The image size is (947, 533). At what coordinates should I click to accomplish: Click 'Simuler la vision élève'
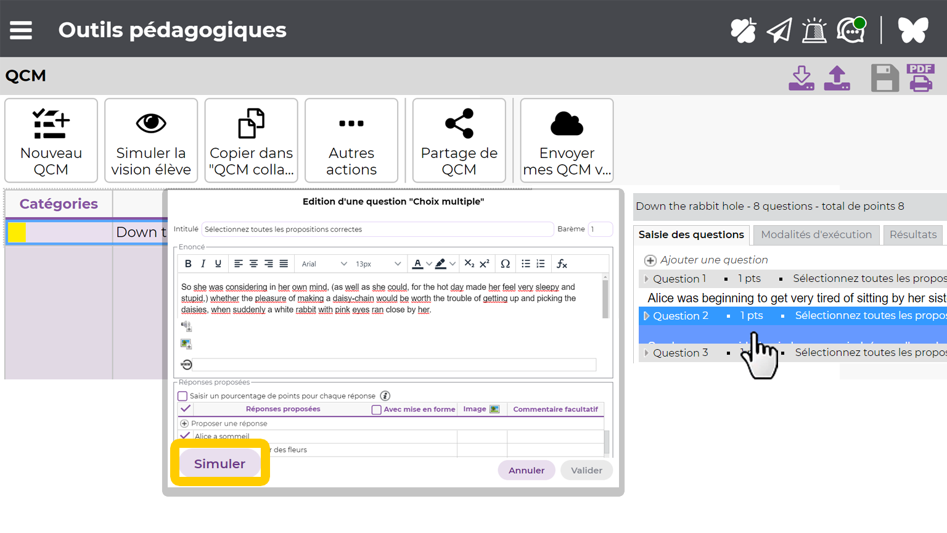[x=151, y=141]
